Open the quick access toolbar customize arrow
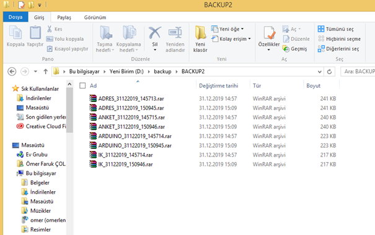 tap(40, 5)
